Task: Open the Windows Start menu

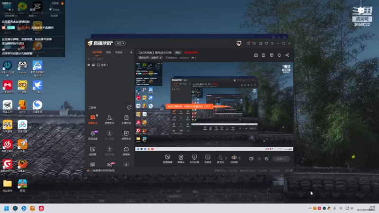Action: 7,208
